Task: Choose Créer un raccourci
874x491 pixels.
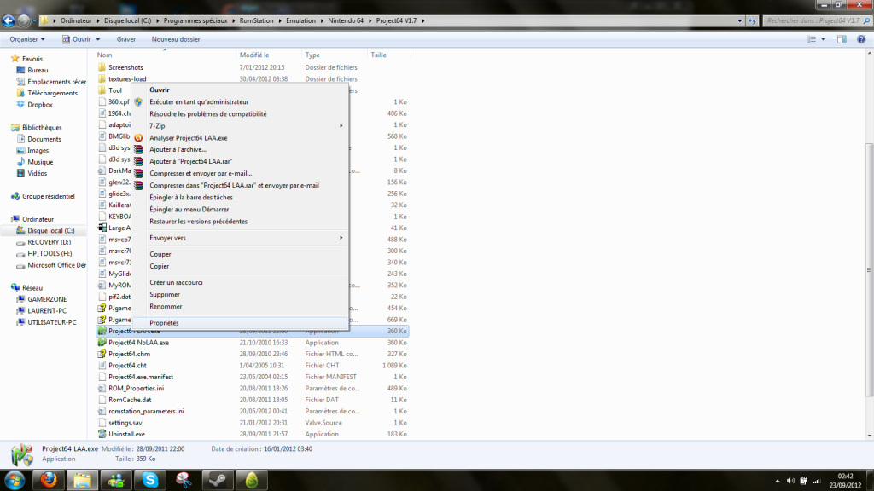Action: pyautogui.click(x=240, y=283)
